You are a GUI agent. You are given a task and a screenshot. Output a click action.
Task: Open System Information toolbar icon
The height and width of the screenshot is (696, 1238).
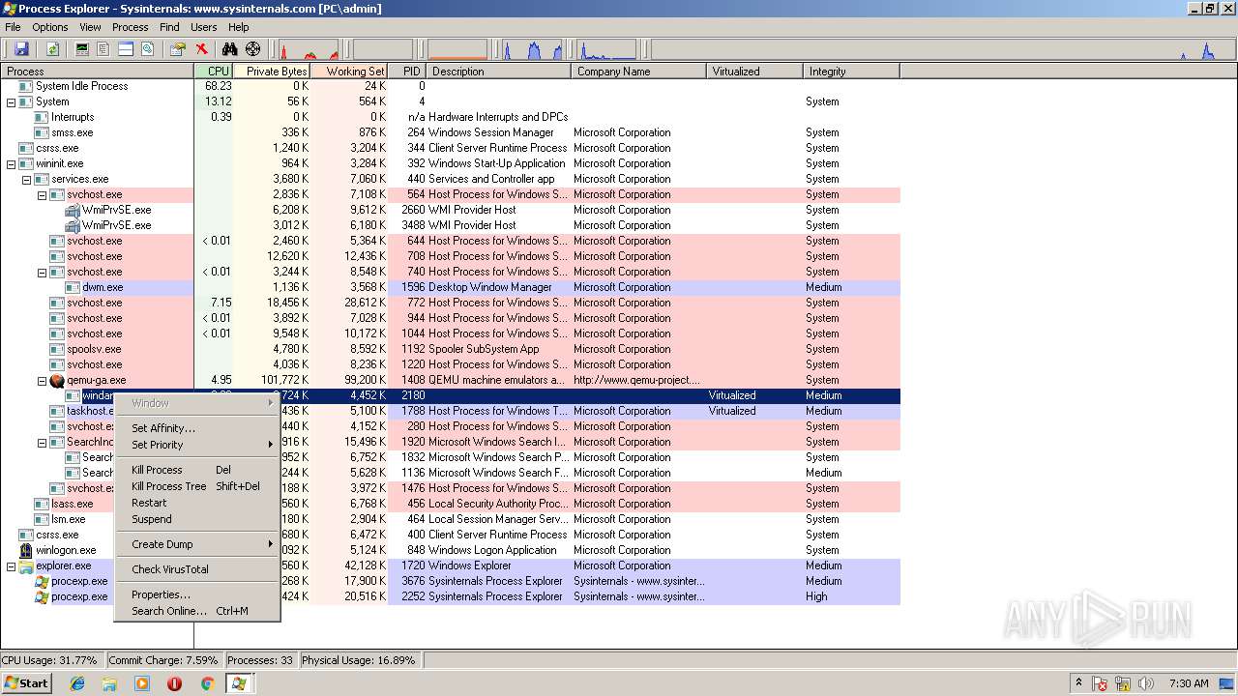[81, 49]
